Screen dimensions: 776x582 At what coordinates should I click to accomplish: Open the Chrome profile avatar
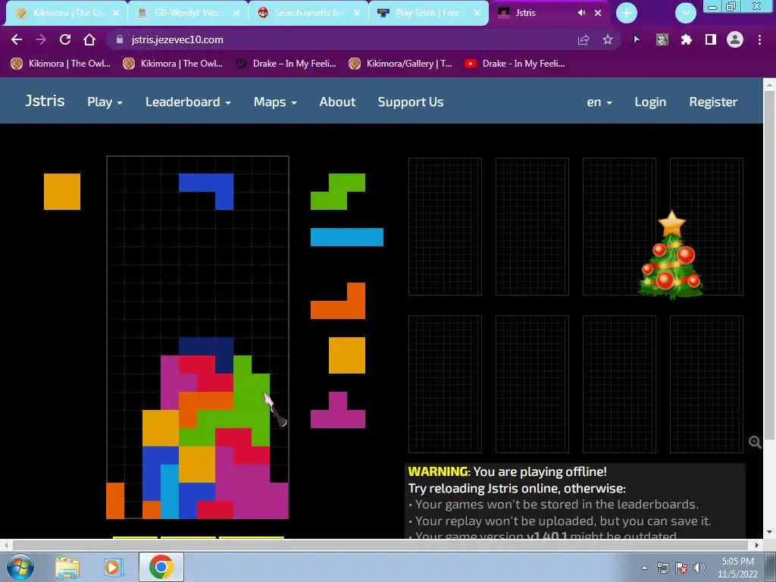point(735,39)
